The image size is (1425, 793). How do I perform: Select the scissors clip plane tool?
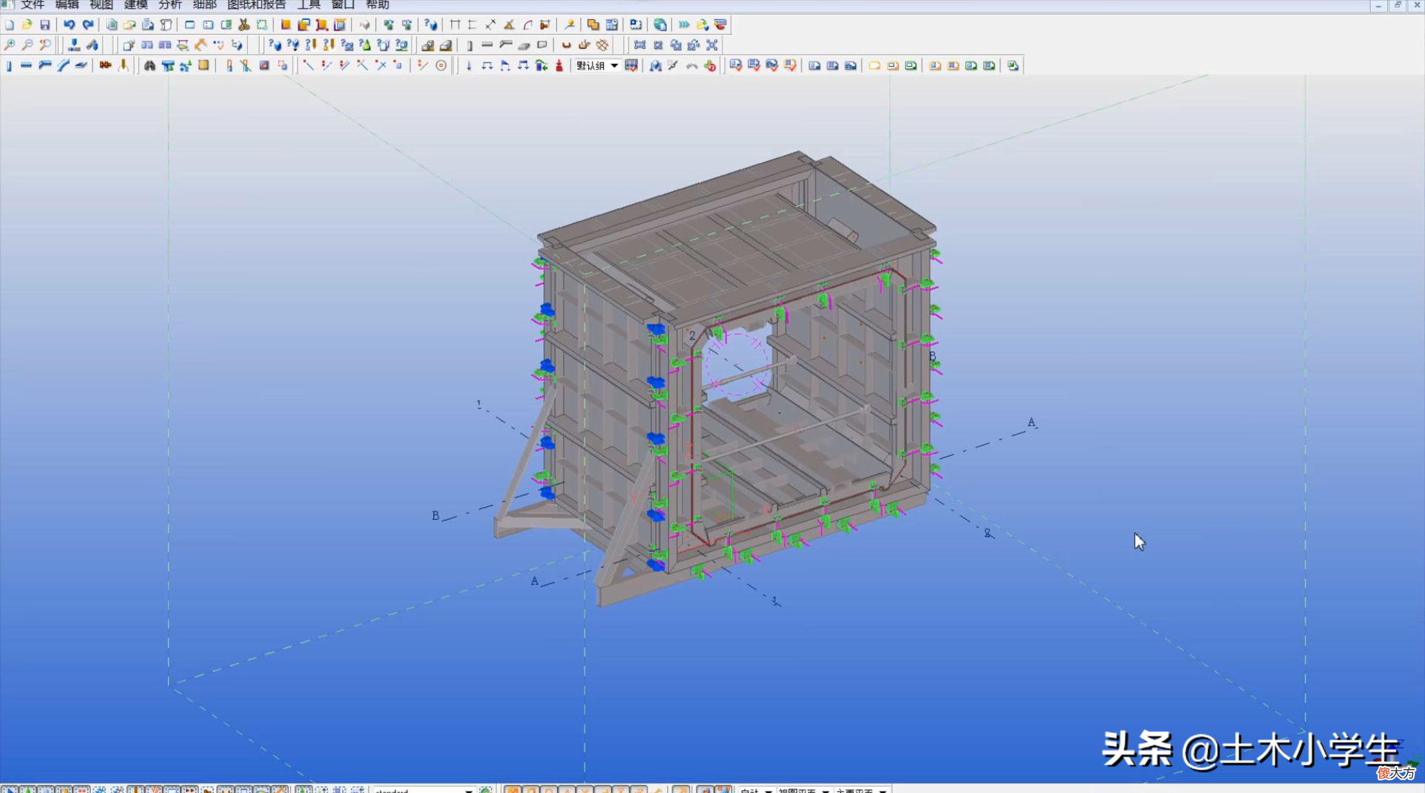point(244,25)
